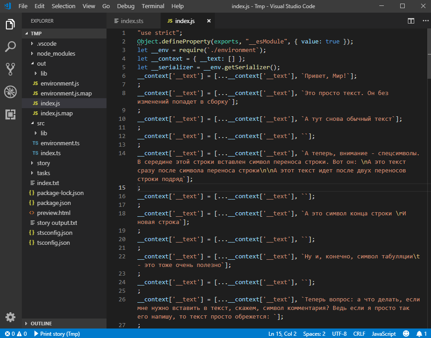Click the split editor icon

[411, 21]
